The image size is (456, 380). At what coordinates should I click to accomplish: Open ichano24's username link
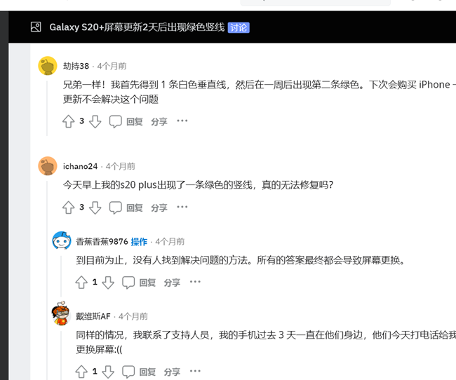tap(80, 166)
